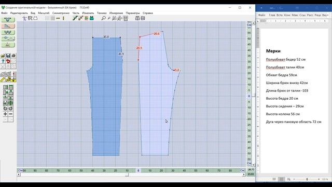Click the blue question mark help icon
Viewport: 332px width, 187px height.
coord(3,61)
